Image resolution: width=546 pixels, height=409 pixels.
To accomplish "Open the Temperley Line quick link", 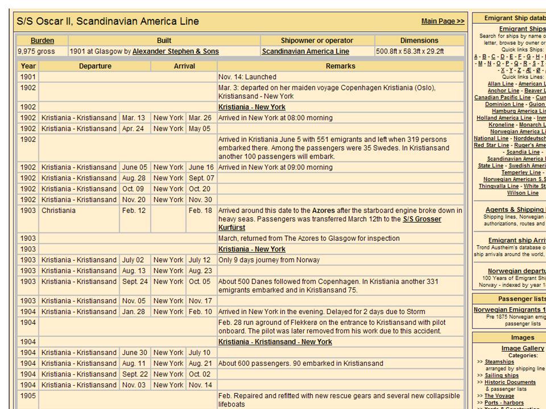I will click(x=521, y=173).
